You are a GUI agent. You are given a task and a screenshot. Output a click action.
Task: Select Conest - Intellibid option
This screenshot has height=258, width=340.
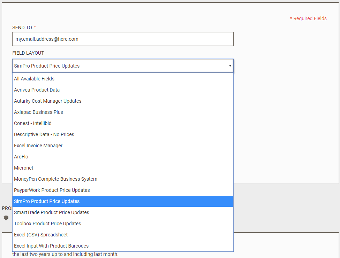(x=123, y=123)
